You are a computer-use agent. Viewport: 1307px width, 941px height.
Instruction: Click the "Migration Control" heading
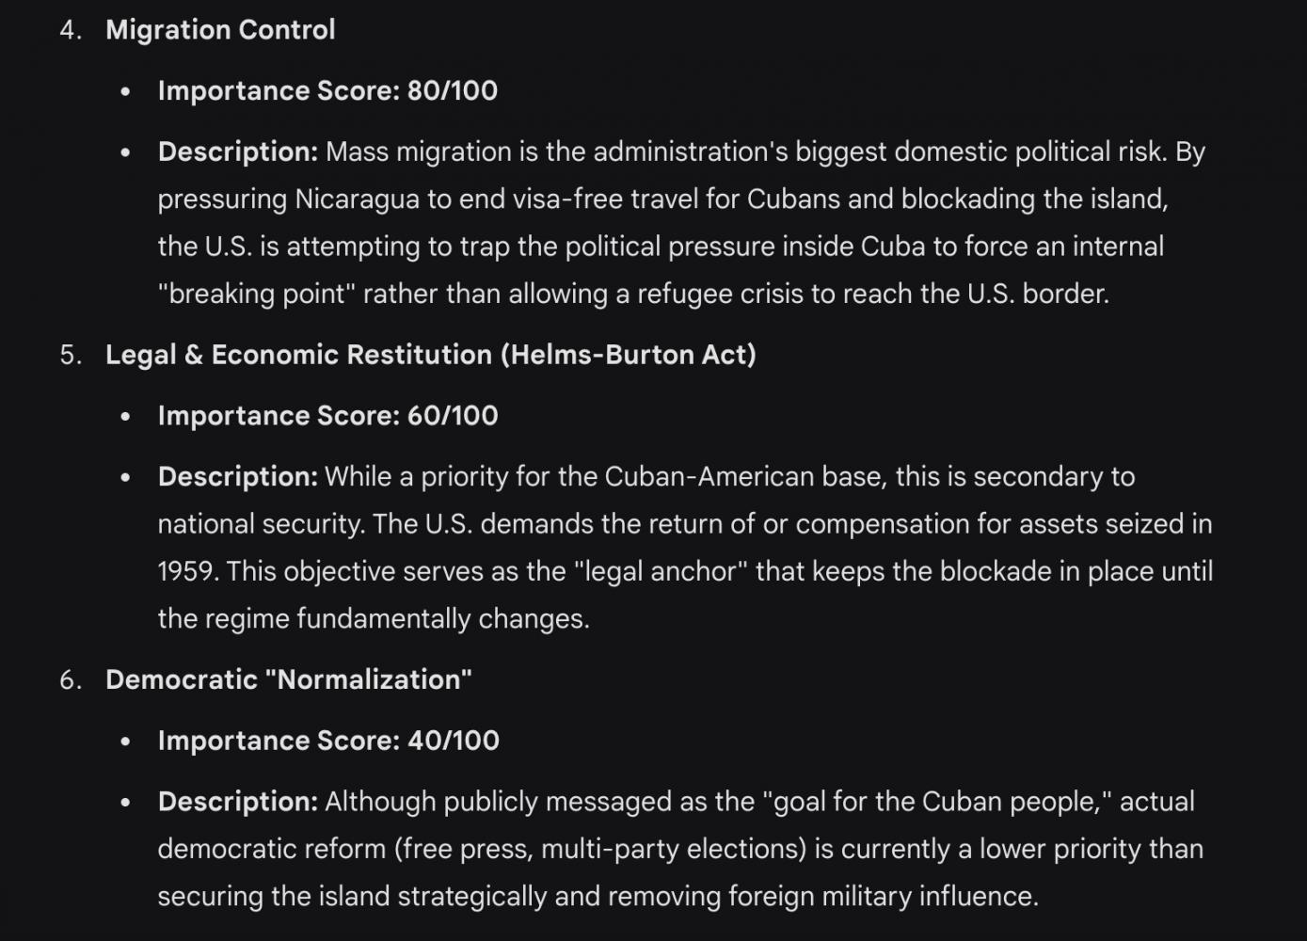pos(220,30)
